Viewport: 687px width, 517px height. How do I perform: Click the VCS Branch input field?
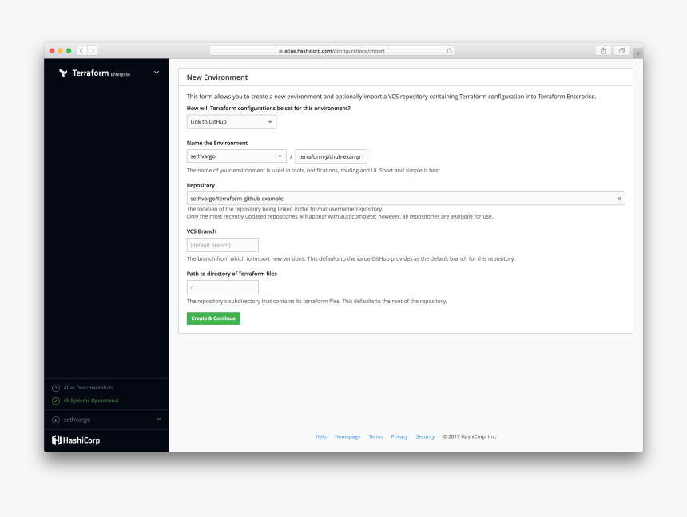(x=222, y=244)
